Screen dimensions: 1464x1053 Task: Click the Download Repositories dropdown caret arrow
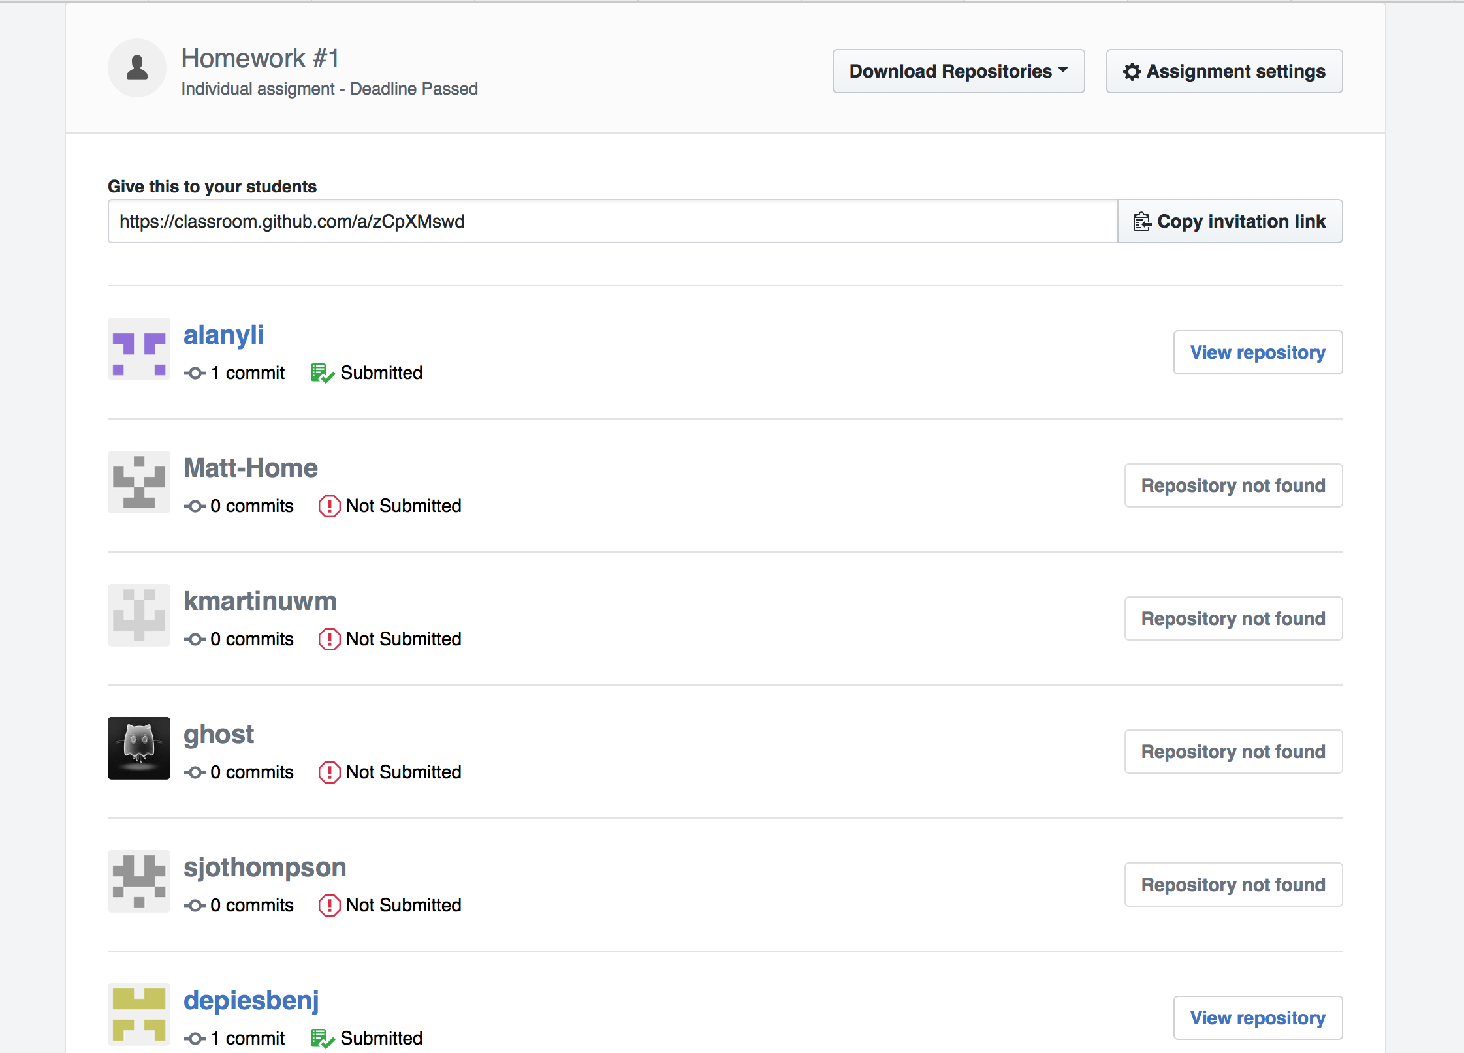point(1063,71)
